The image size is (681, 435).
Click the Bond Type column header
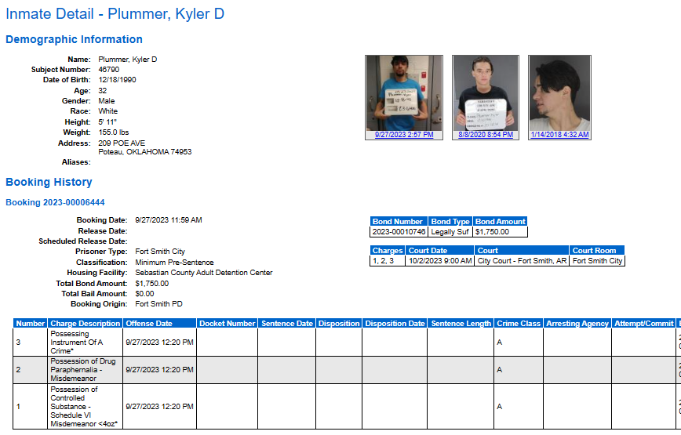pyautogui.click(x=450, y=222)
